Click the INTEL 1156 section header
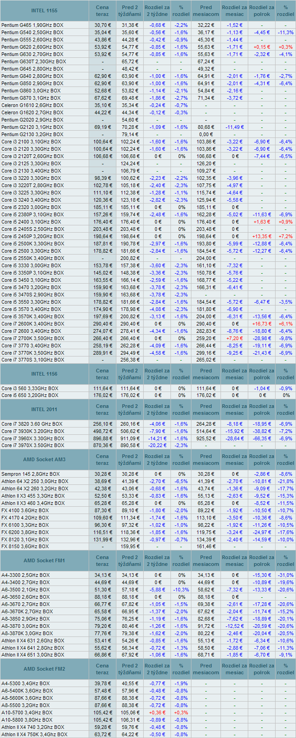Image resolution: width=296 pixels, height=738 pixels. (44, 374)
